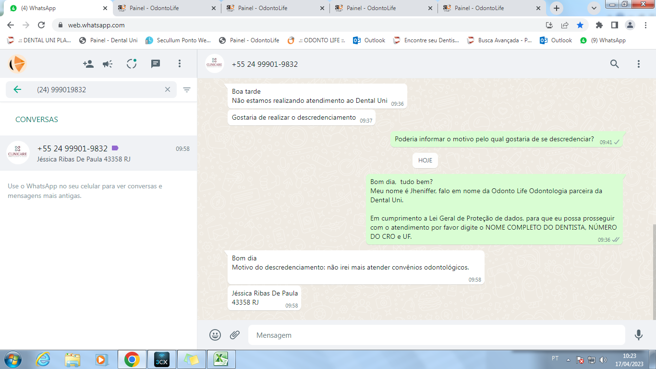Switch to the third Painel - OdontoLife tab

click(x=384, y=8)
